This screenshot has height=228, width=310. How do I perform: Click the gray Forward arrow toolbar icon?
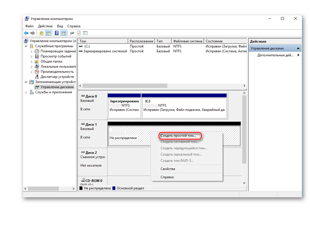33,33
